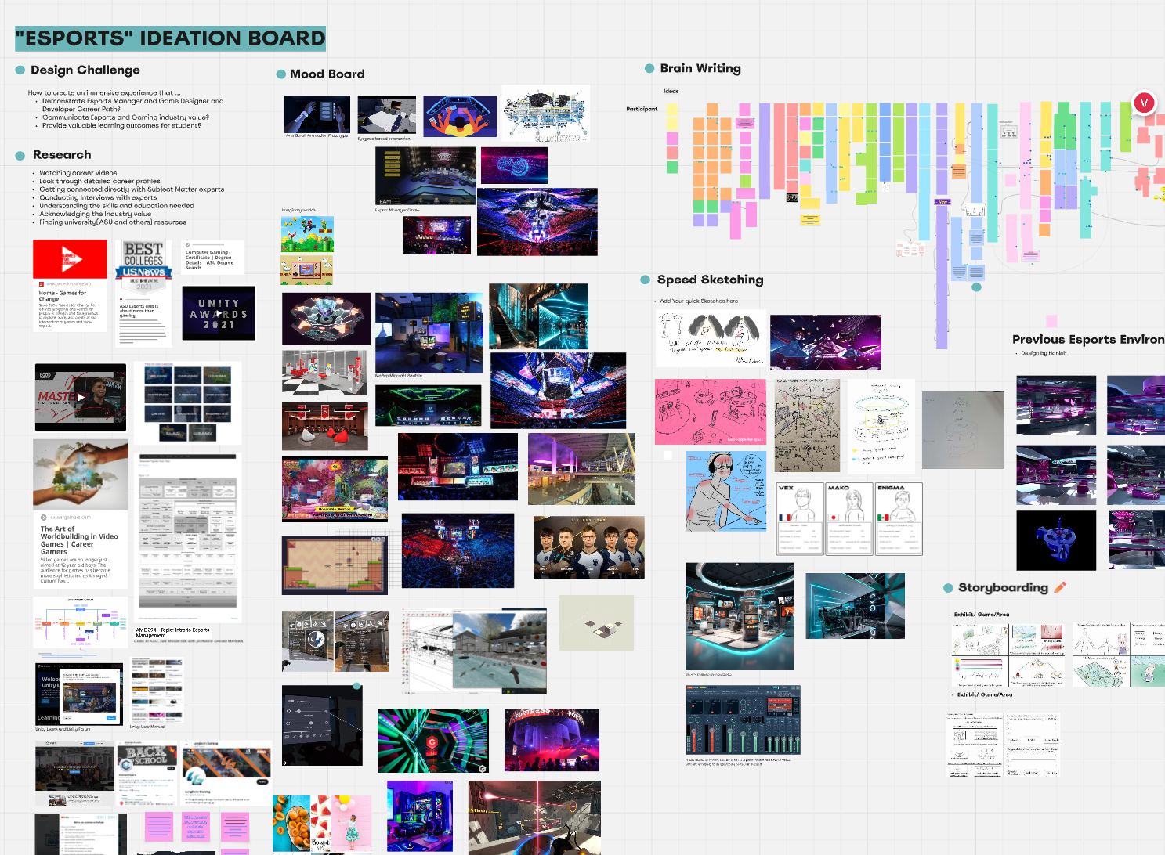Select the McPlay Microsoft Seattle image
The image size is (1165, 855).
429,333
